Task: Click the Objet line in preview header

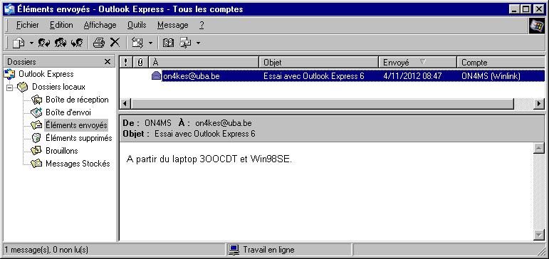Action: (x=189, y=134)
